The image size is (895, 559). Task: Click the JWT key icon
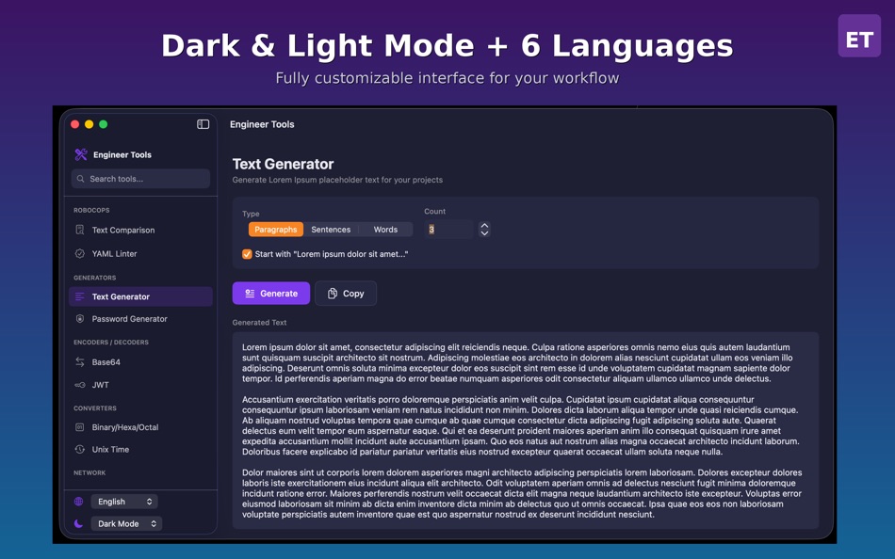click(80, 385)
